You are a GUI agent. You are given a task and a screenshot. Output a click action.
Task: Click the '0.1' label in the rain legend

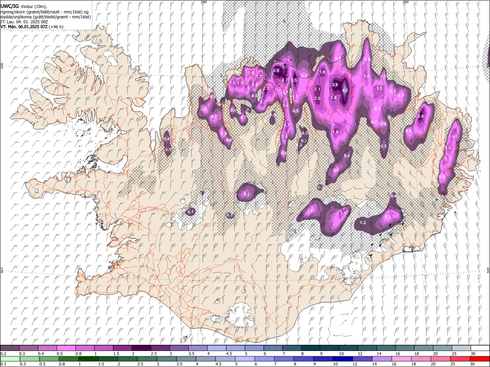point(3,364)
